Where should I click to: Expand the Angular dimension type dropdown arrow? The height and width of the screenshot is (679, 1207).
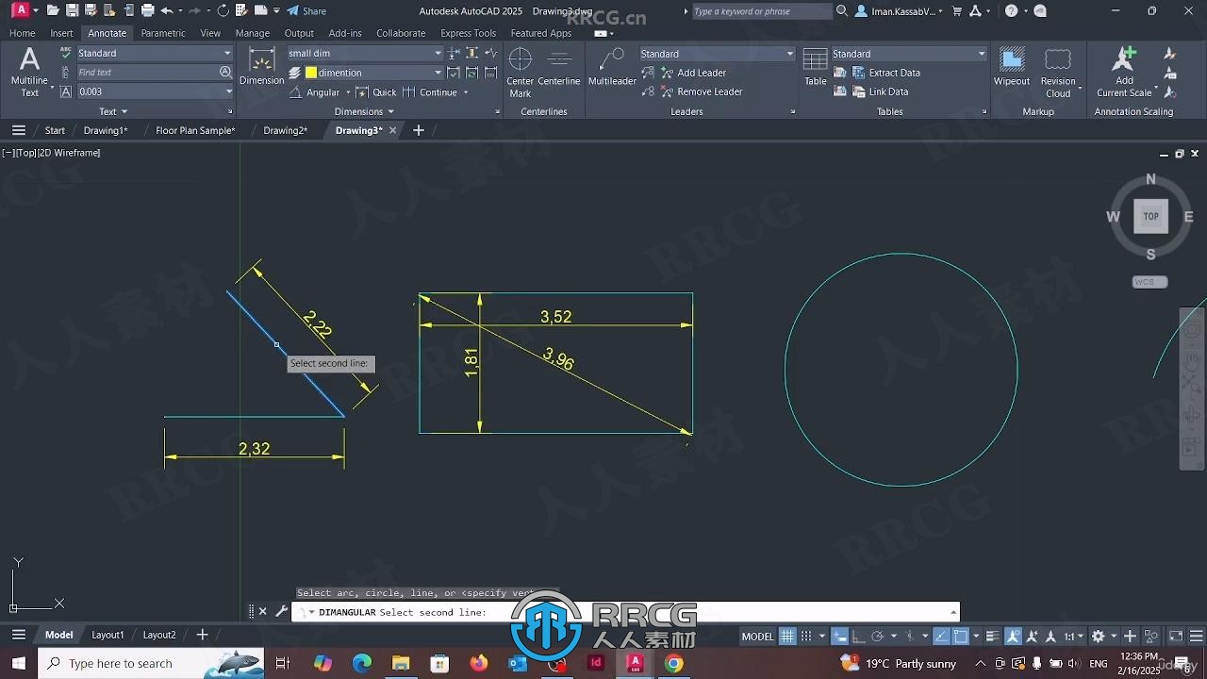click(348, 92)
